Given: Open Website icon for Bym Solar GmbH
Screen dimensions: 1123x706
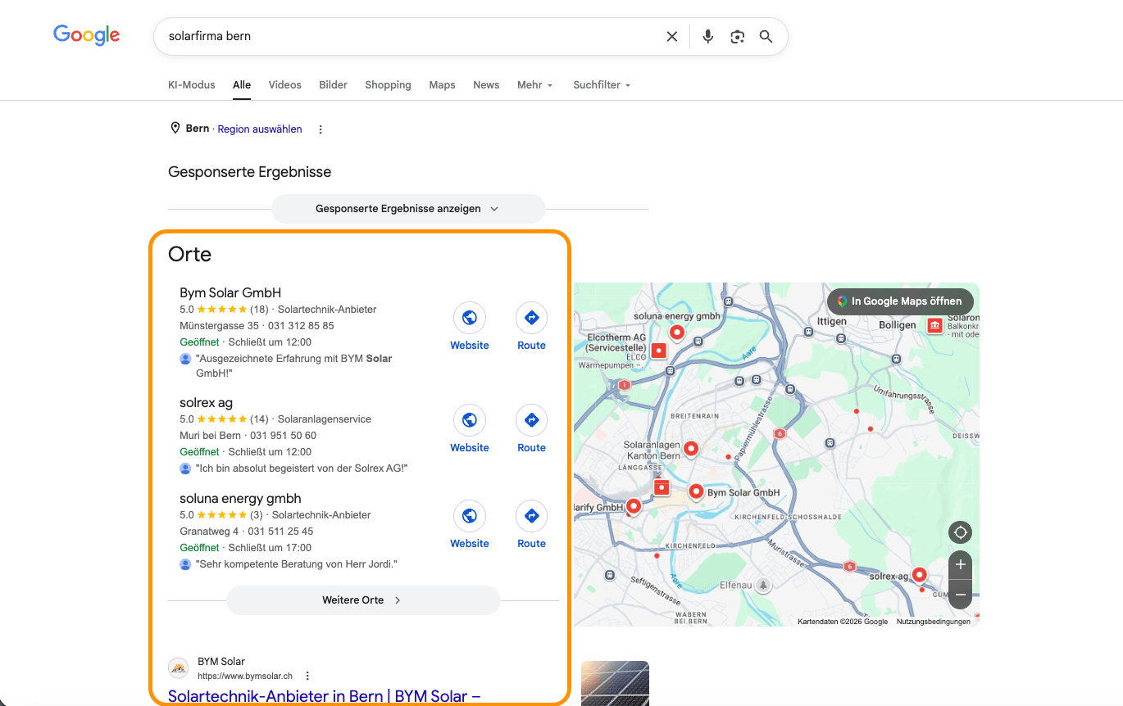Looking at the screenshot, I should pos(470,318).
